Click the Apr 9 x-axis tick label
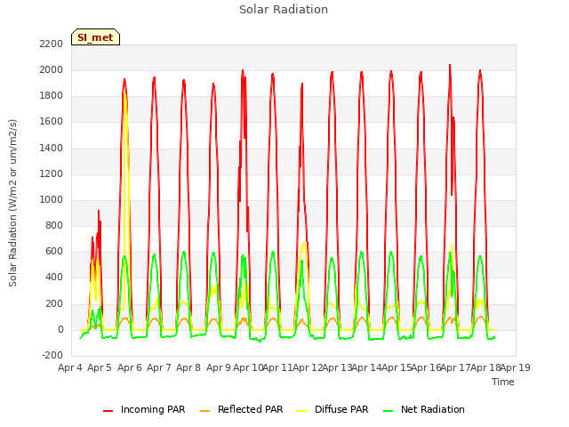 pyautogui.click(x=219, y=367)
